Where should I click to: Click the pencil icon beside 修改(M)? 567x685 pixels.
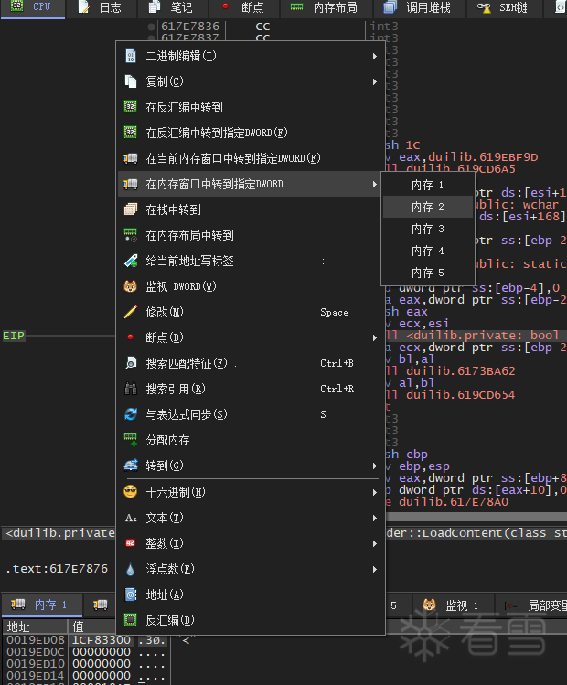[x=130, y=312]
